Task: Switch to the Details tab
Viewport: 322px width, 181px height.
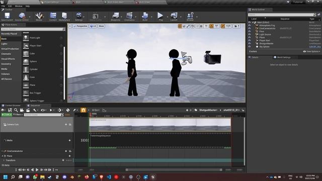Action: pos(255,57)
